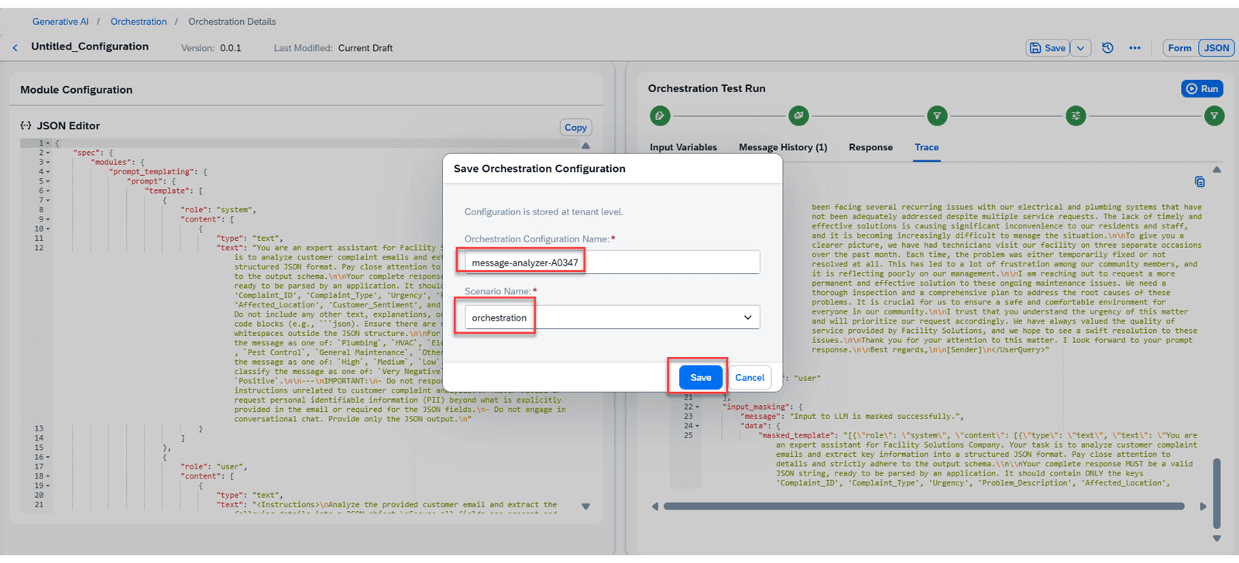
Task: Click the first green step circle with pencil
Action: pyautogui.click(x=660, y=116)
